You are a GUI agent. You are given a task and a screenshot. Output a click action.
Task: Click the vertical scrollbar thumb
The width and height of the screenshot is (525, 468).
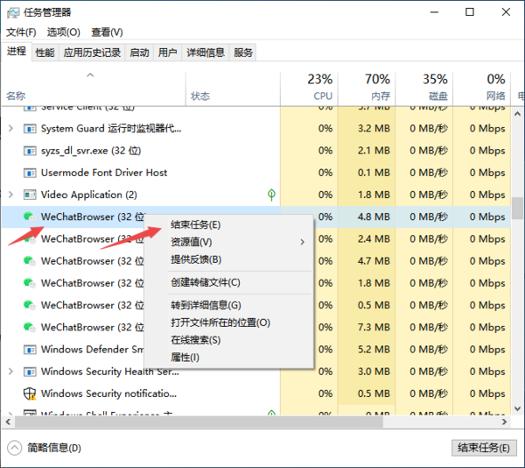pos(518,209)
